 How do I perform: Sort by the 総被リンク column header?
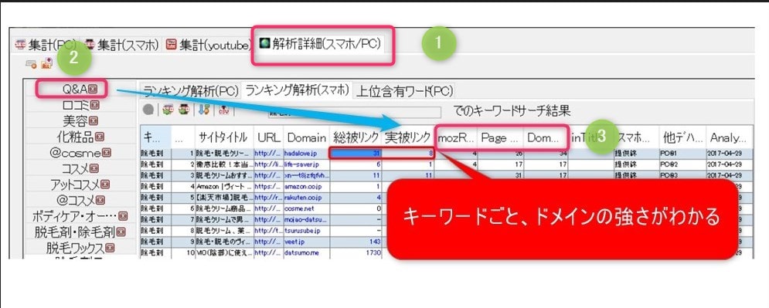pyautogui.click(x=356, y=137)
